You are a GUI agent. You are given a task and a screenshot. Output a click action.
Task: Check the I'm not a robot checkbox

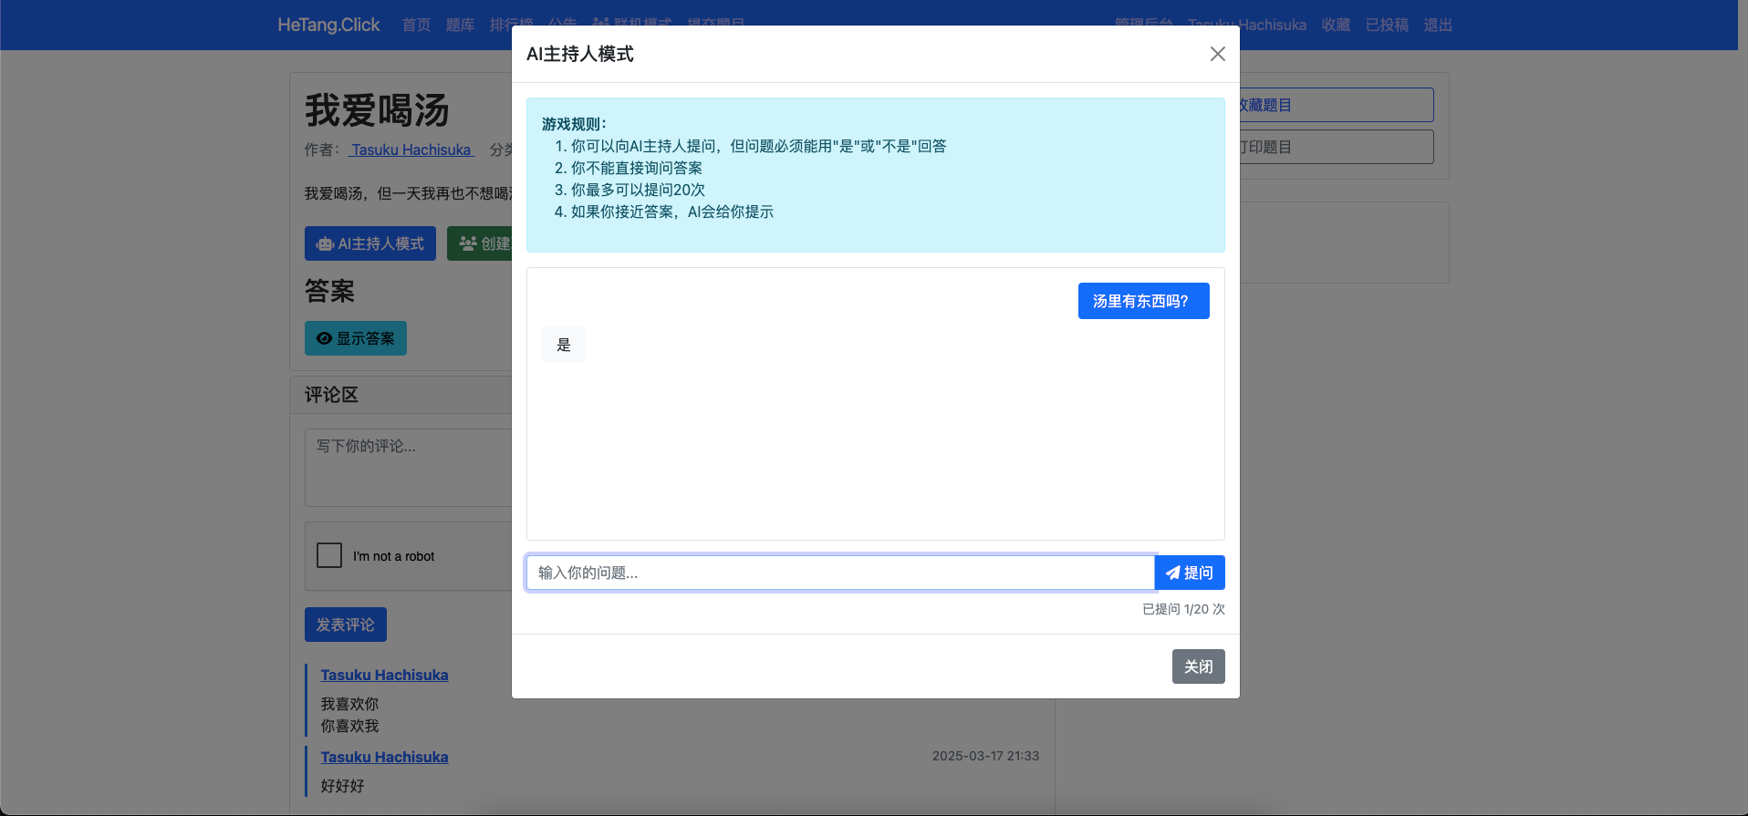tap(329, 555)
